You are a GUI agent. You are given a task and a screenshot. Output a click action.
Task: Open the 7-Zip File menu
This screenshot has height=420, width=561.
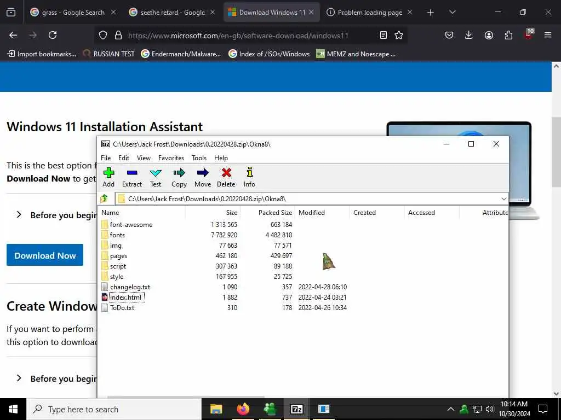106,158
